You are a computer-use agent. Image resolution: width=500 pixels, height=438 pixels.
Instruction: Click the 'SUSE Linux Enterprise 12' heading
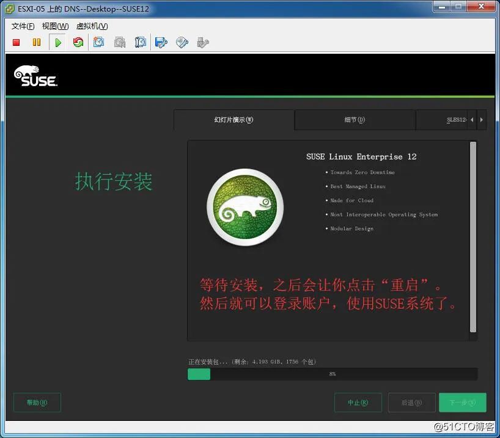coord(361,157)
